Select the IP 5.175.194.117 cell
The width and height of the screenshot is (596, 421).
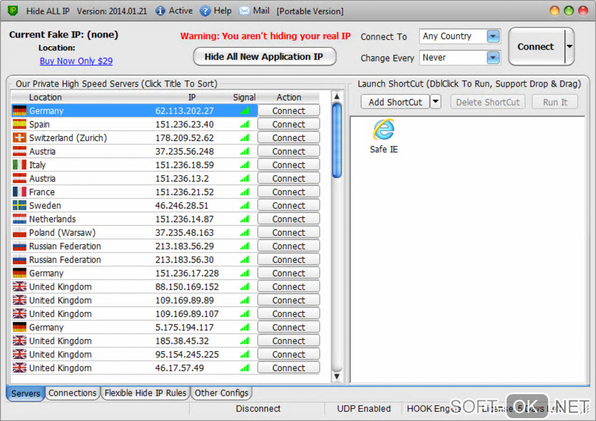tap(184, 327)
